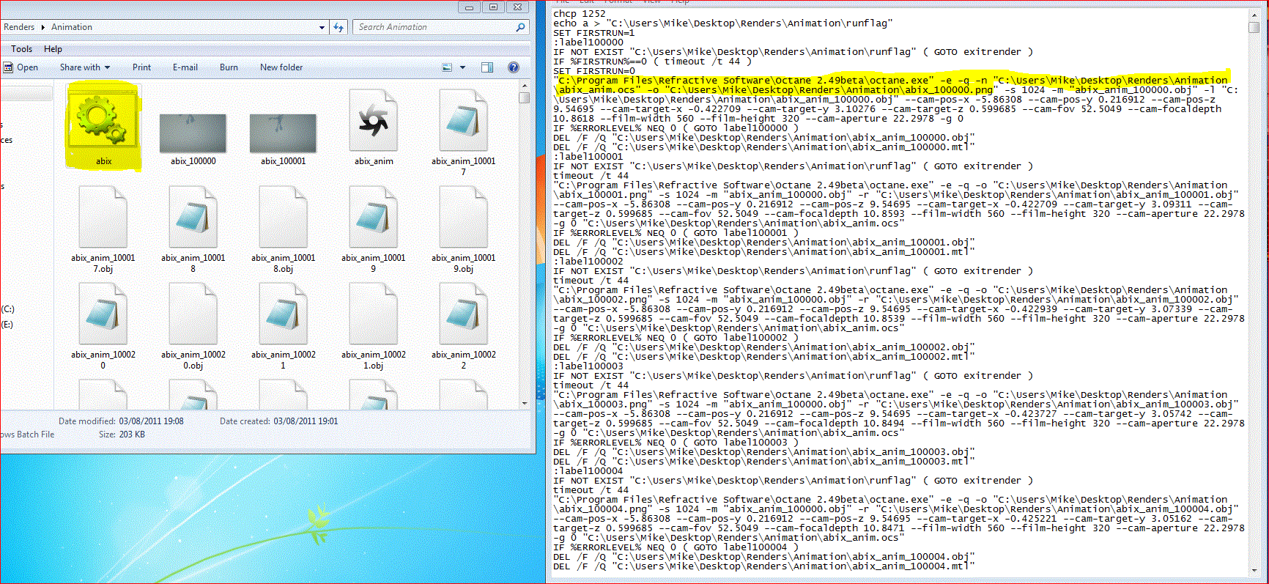Expand the arrow between Renders and Animation
The image size is (1269, 584).
(43, 27)
